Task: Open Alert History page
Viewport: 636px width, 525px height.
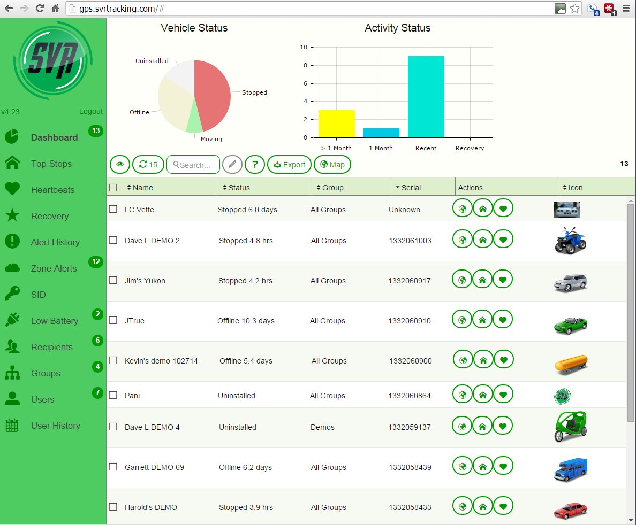Action: pos(55,242)
